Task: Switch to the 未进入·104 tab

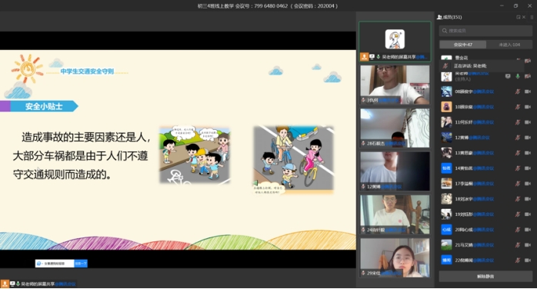Action: coord(509,45)
